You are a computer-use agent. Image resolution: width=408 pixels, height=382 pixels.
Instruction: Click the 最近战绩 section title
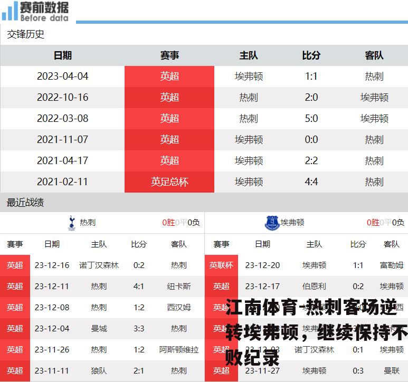coord(25,203)
